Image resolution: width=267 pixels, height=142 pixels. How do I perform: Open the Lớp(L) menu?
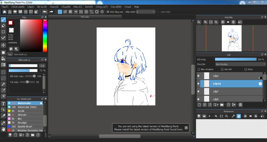31,7
